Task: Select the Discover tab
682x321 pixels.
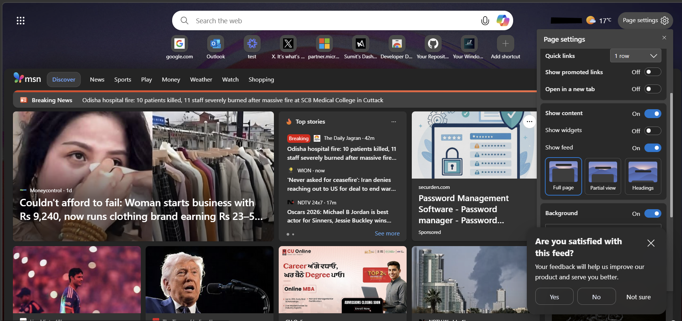Action: pos(64,79)
